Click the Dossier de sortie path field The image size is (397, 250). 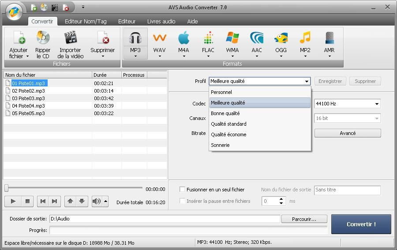pos(165,219)
